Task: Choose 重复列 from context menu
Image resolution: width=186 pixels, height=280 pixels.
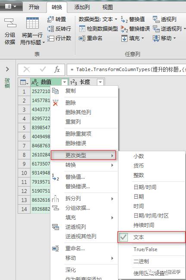Action: [73, 122]
